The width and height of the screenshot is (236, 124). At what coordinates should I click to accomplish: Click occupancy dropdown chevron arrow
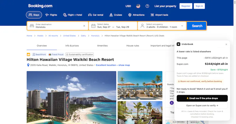(182, 26)
